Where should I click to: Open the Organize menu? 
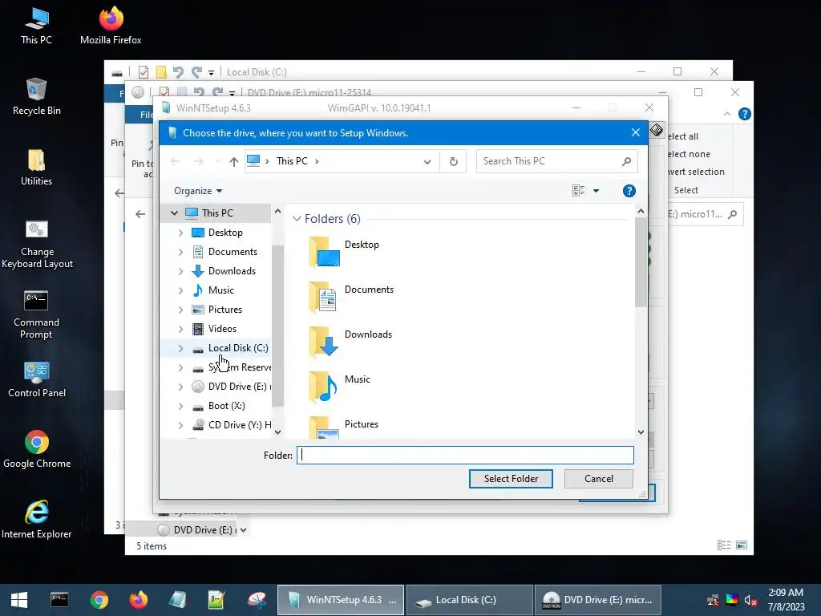click(198, 191)
